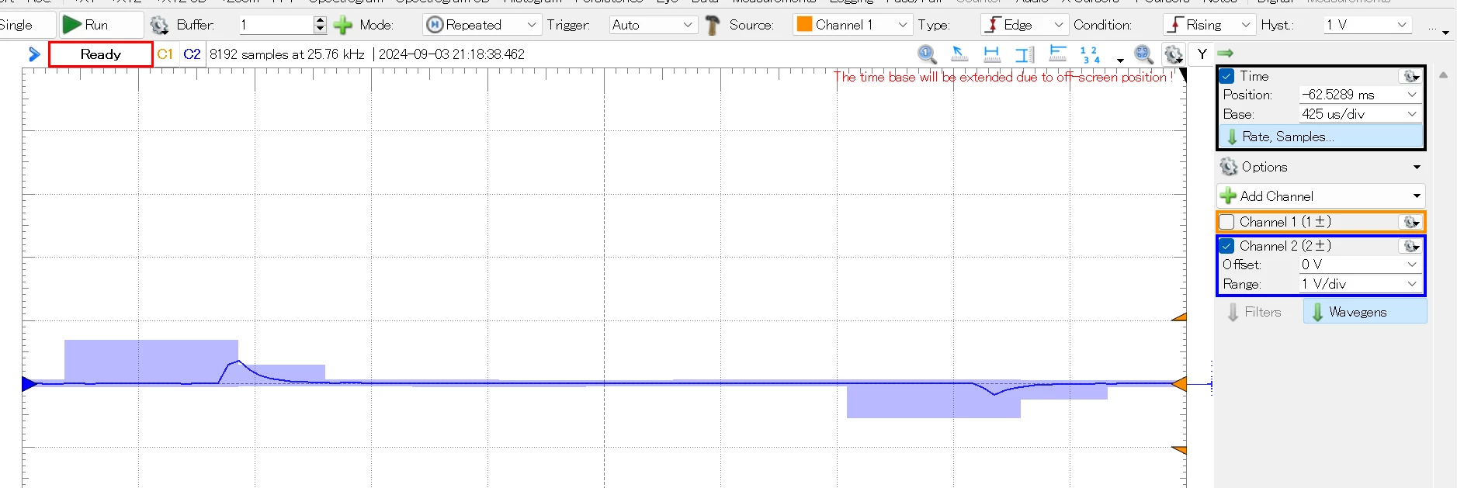Screen dimensions: 1457x488
Task: Open the Options menu
Action: click(x=1321, y=167)
